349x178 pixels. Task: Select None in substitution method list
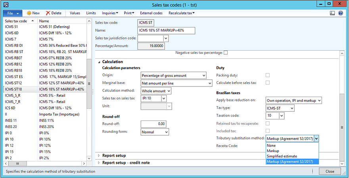pos(292,145)
